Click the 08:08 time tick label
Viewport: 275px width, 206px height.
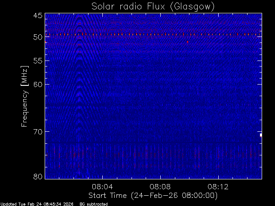point(160,187)
